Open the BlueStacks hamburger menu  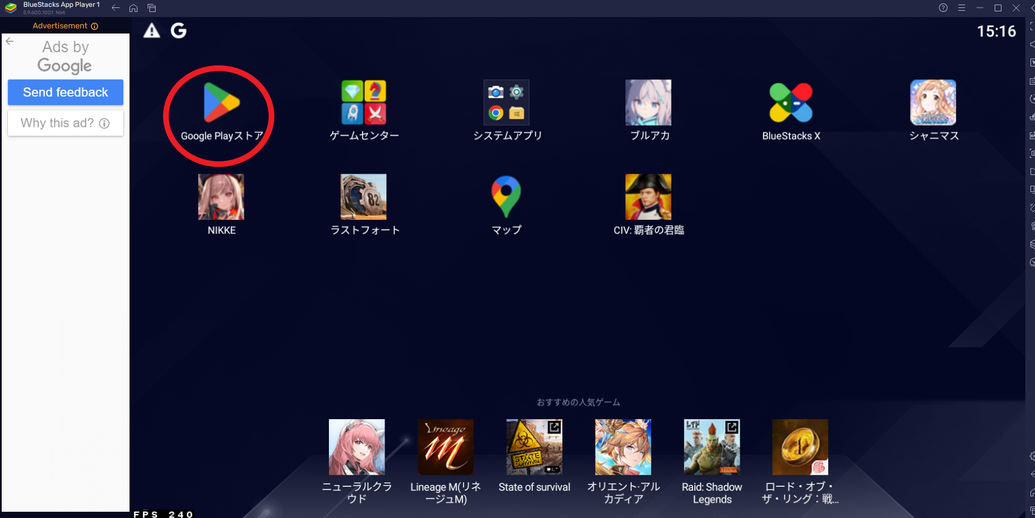[961, 8]
